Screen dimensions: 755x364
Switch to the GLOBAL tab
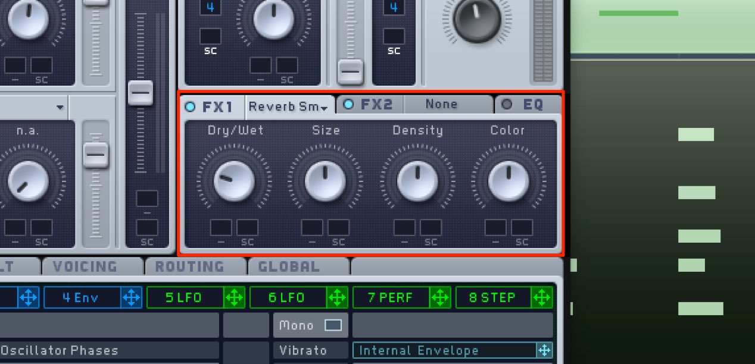click(289, 266)
